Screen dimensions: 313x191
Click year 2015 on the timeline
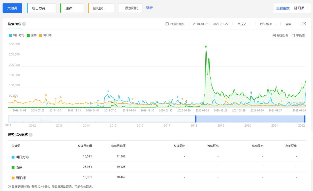coord(113,126)
